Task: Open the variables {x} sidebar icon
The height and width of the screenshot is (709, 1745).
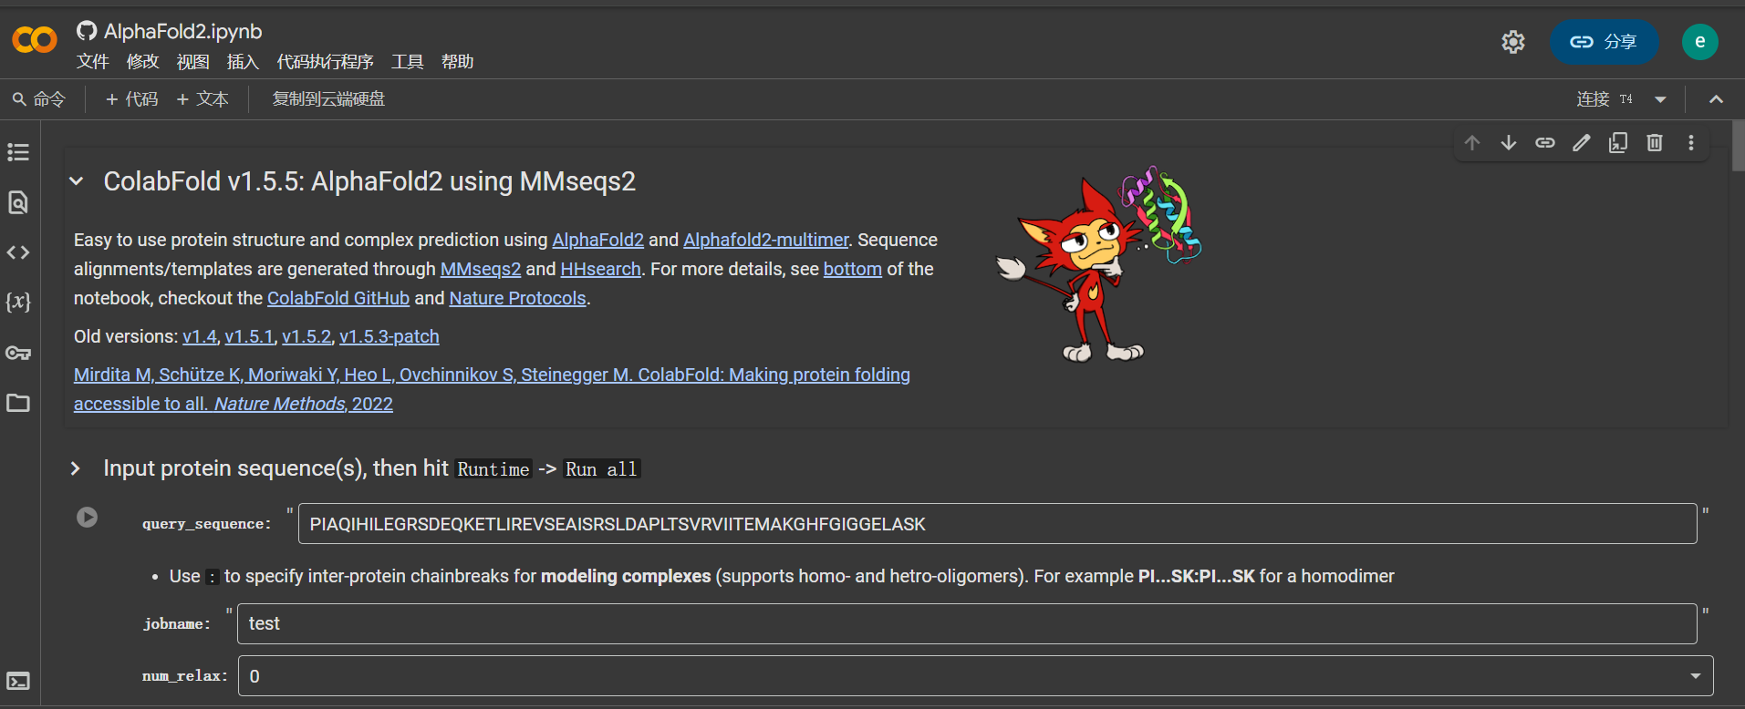Action: (18, 302)
